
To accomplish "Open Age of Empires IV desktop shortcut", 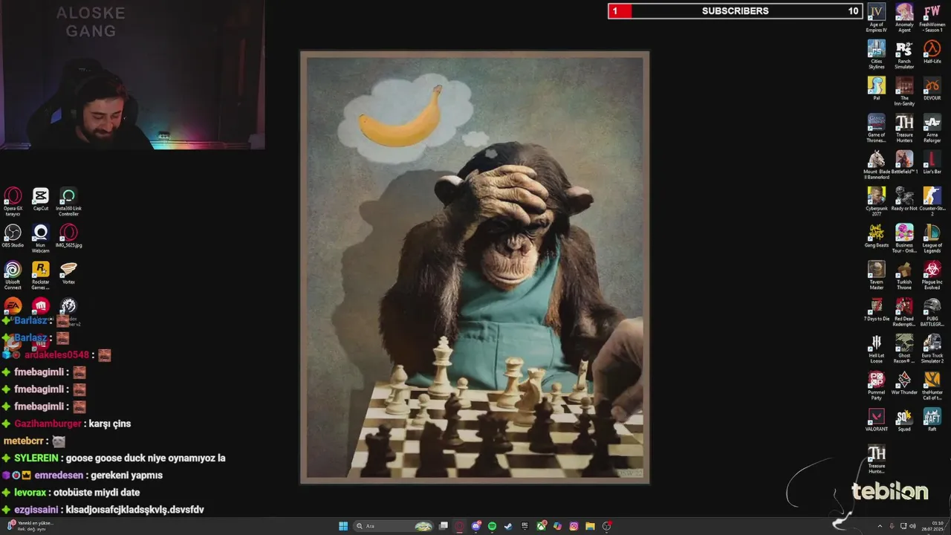I will [x=877, y=18].
